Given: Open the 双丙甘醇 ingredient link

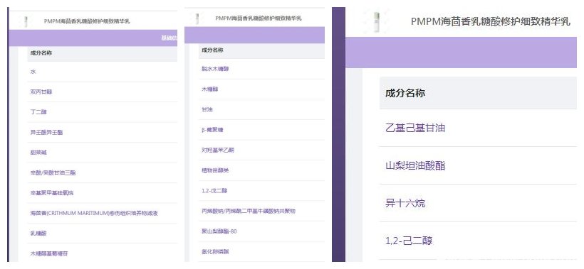Looking at the screenshot, I should pos(41,92).
